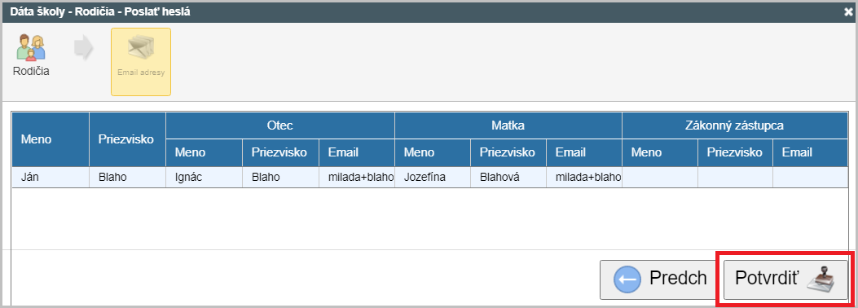This screenshot has width=858, height=308.
Task: Click the Rodičia parents icon
Action: (31, 47)
